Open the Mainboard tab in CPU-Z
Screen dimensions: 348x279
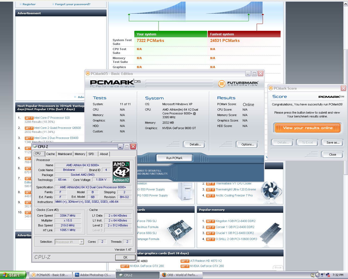coord(65,154)
